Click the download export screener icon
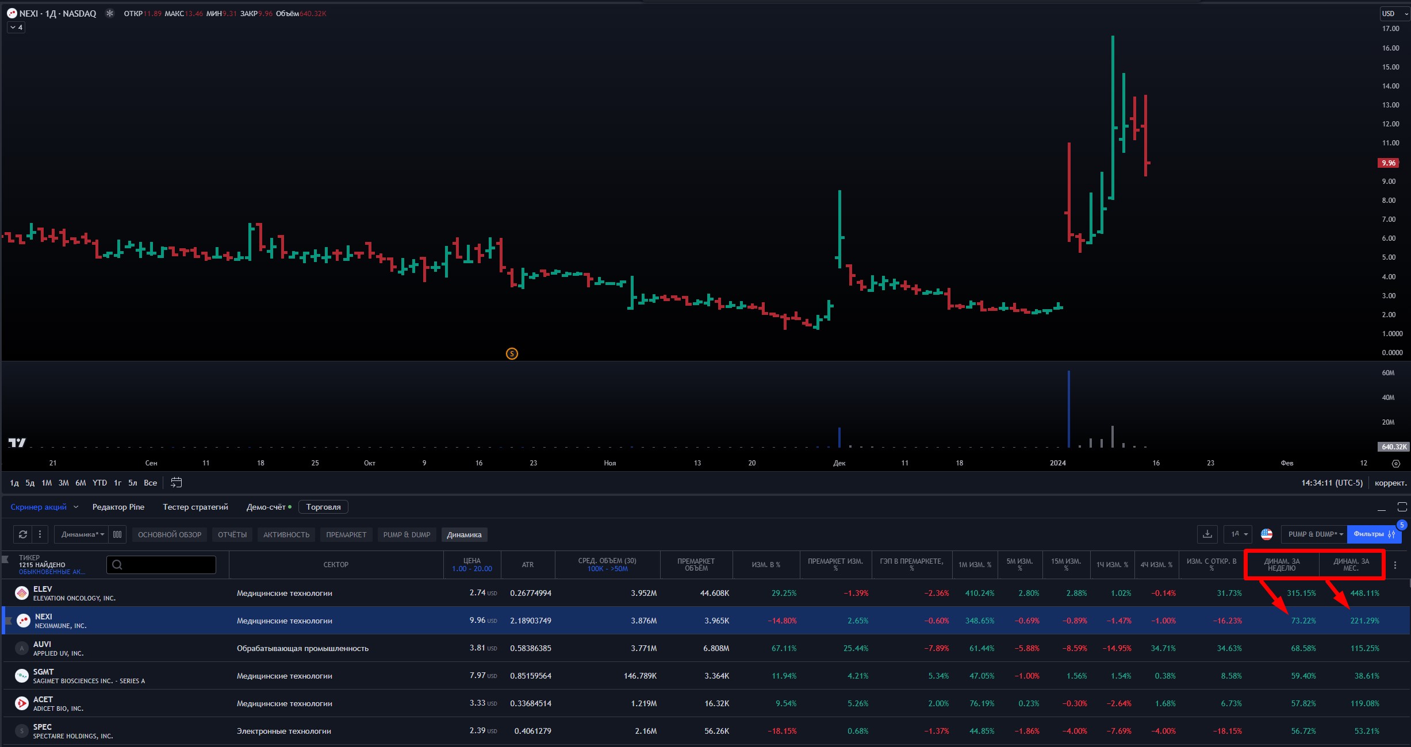This screenshot has width=1411, height=747. click(x=1207, y=534)
